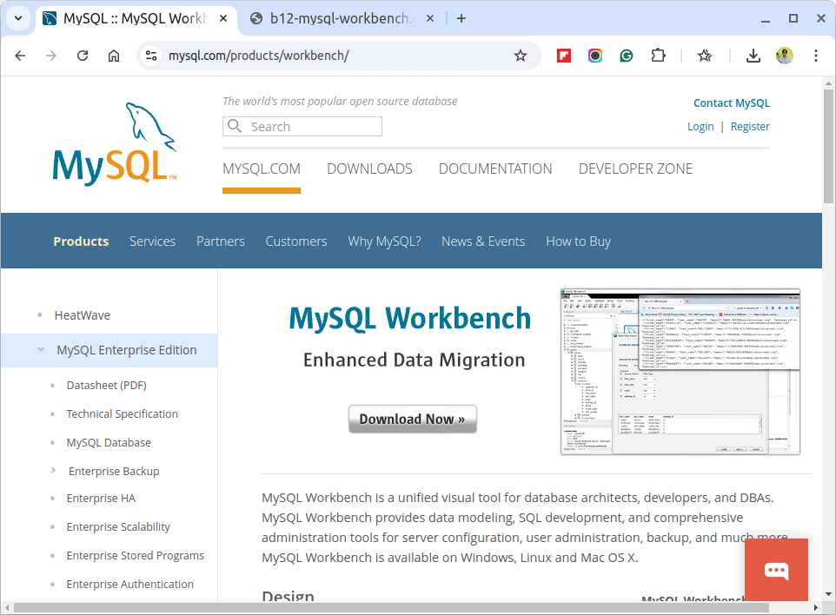Bookmark this page with the star icon
This screenshot has width=836, height=615.
(521, 56)
